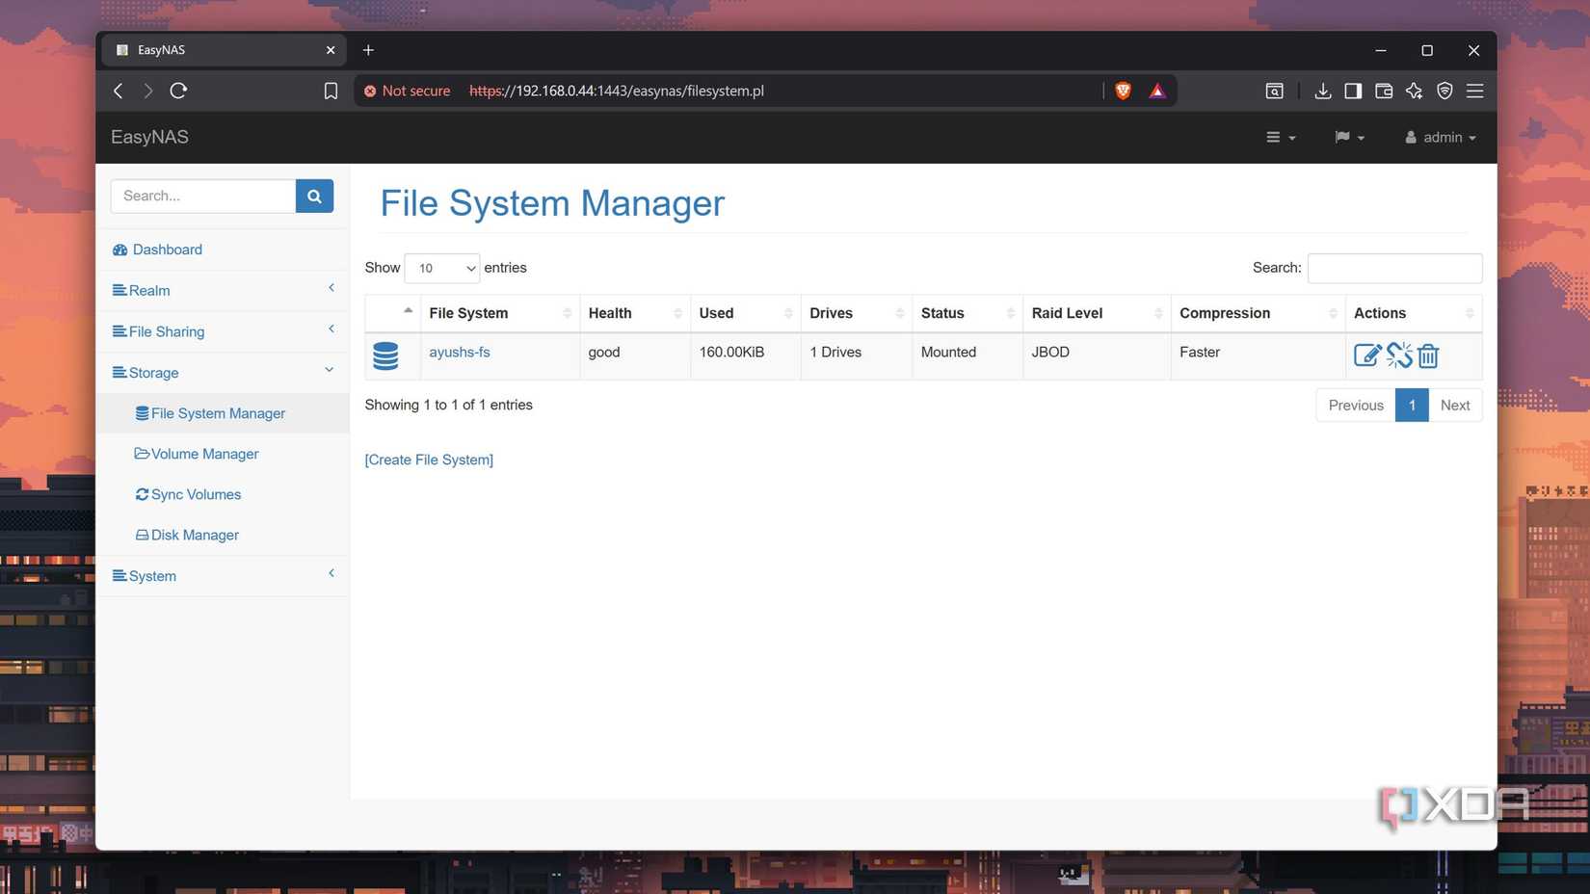The width and height of the screenshot is (1590, 894).
Task: Sort table by Health column
Action: [x=635, y=313]
